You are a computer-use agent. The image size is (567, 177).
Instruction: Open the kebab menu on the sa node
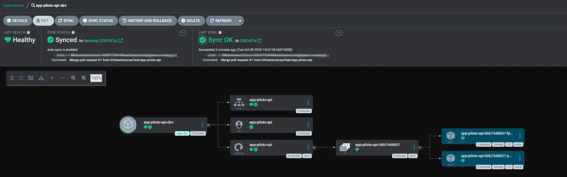click(308, 125)
